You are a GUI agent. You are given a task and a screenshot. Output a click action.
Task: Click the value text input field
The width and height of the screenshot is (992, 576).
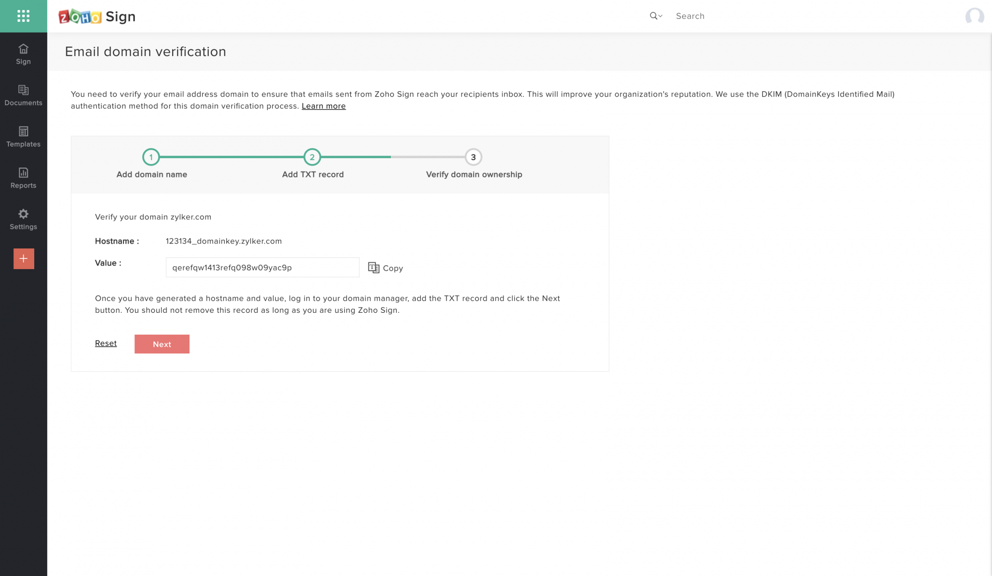tap(262, 267)
